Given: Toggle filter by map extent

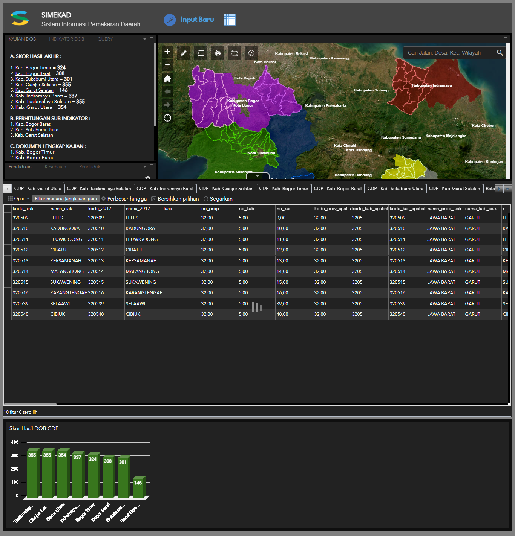Looking at the screenshot, I should (66, 199).
